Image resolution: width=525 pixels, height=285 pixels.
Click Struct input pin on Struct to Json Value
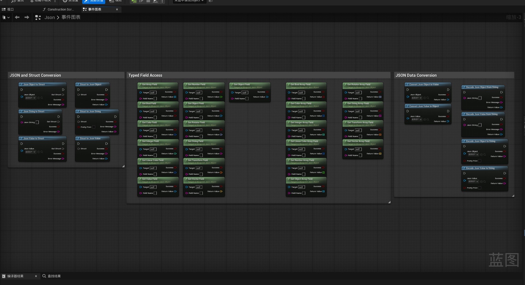[79, 149]
